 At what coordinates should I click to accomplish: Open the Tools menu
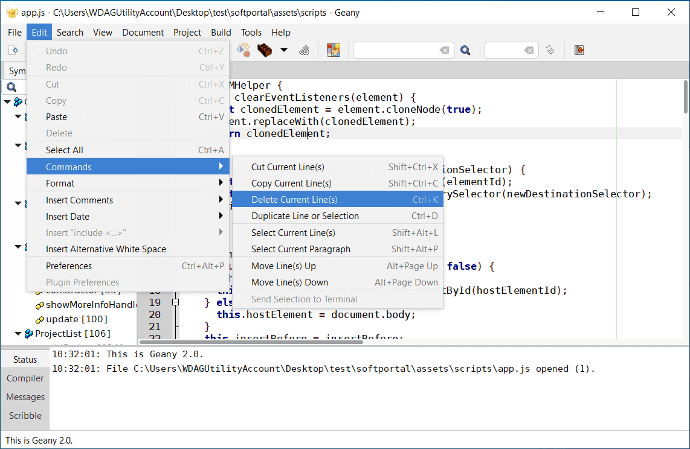251,33
